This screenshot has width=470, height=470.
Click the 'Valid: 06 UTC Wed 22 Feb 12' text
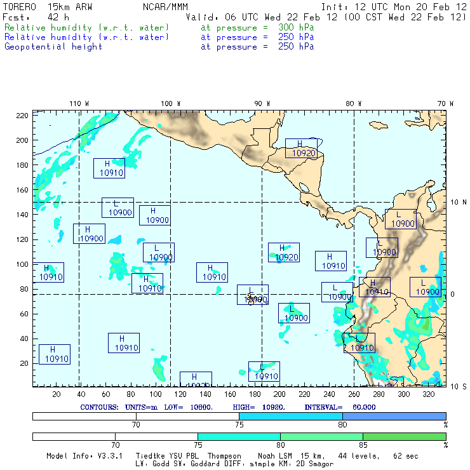point(262,17)
